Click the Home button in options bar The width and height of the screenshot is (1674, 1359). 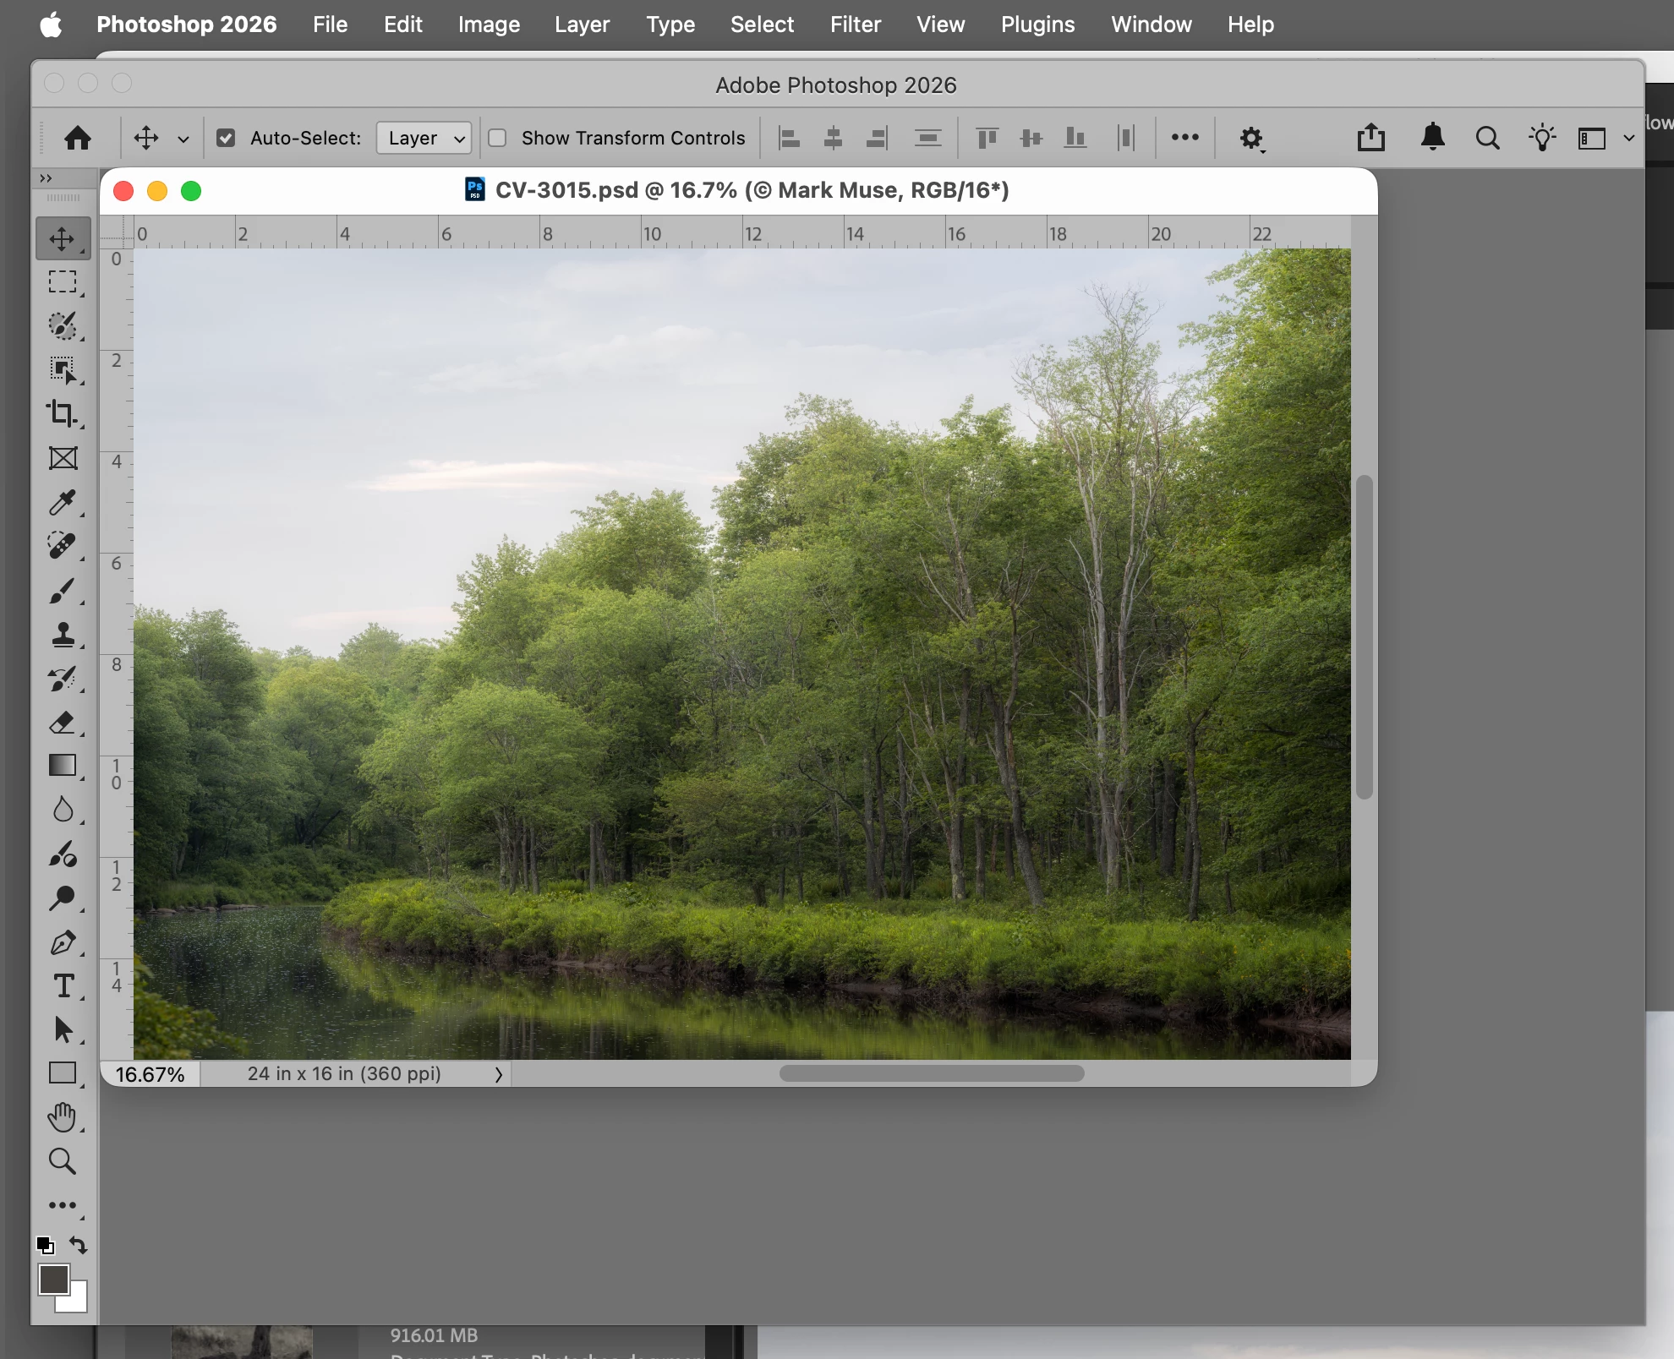coord(78,138)
